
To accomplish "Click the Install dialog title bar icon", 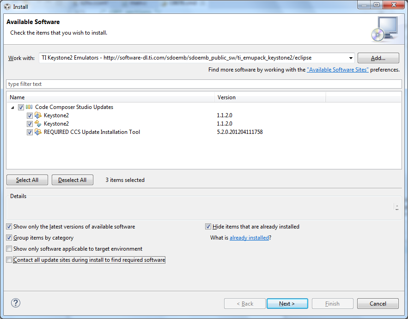I will click(7, 6).
